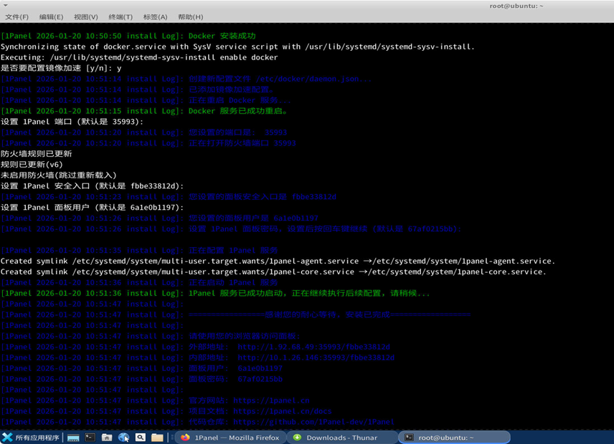The image size is (614, 444).
Task: Click the '正在打开防火墙端口 35993' log line
Action: point(148,143)
